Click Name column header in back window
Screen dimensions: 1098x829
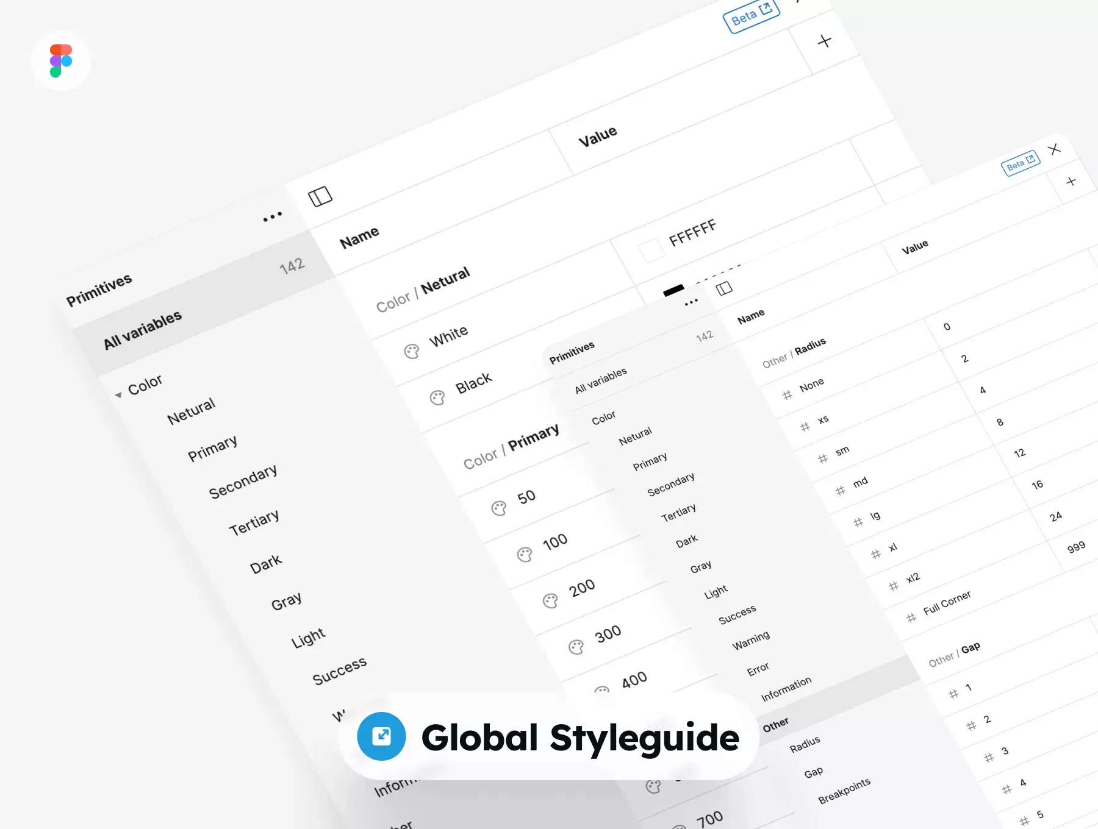pyautogui.click(x=359, y=237)
